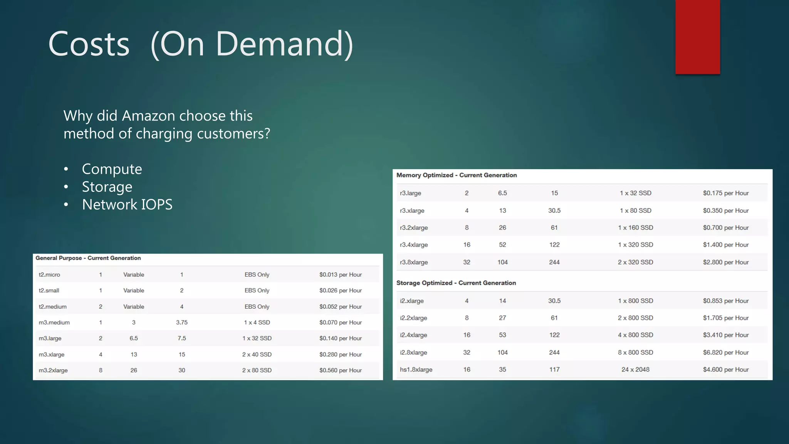Select the r3.2xlarge instance name
This screenshot has height=444, width=789.
coord(414,227)
